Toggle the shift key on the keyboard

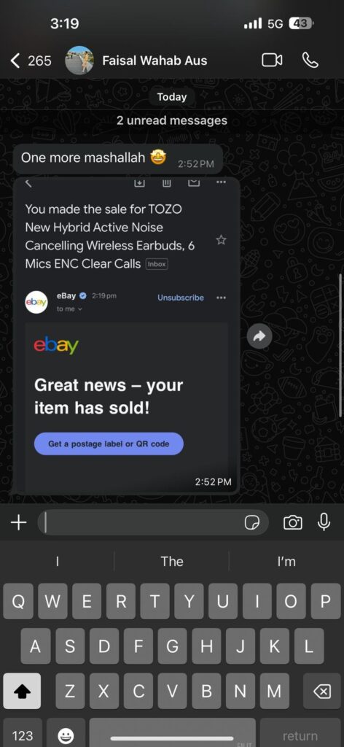click(x=22, y=692)
